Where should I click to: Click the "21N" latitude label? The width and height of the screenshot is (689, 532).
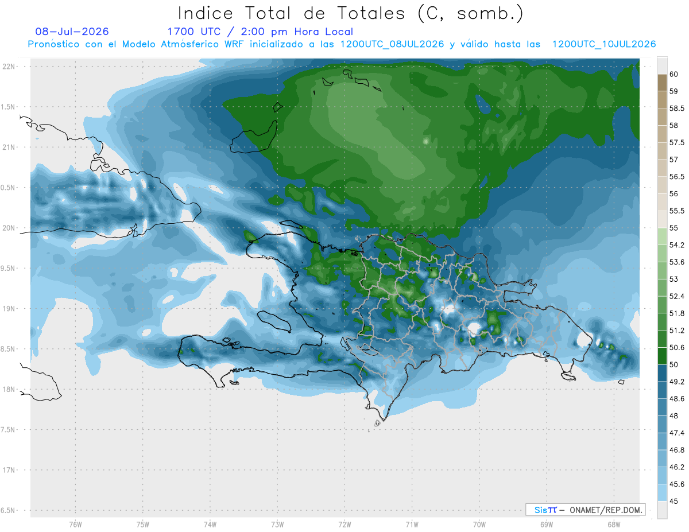point(9,147)
